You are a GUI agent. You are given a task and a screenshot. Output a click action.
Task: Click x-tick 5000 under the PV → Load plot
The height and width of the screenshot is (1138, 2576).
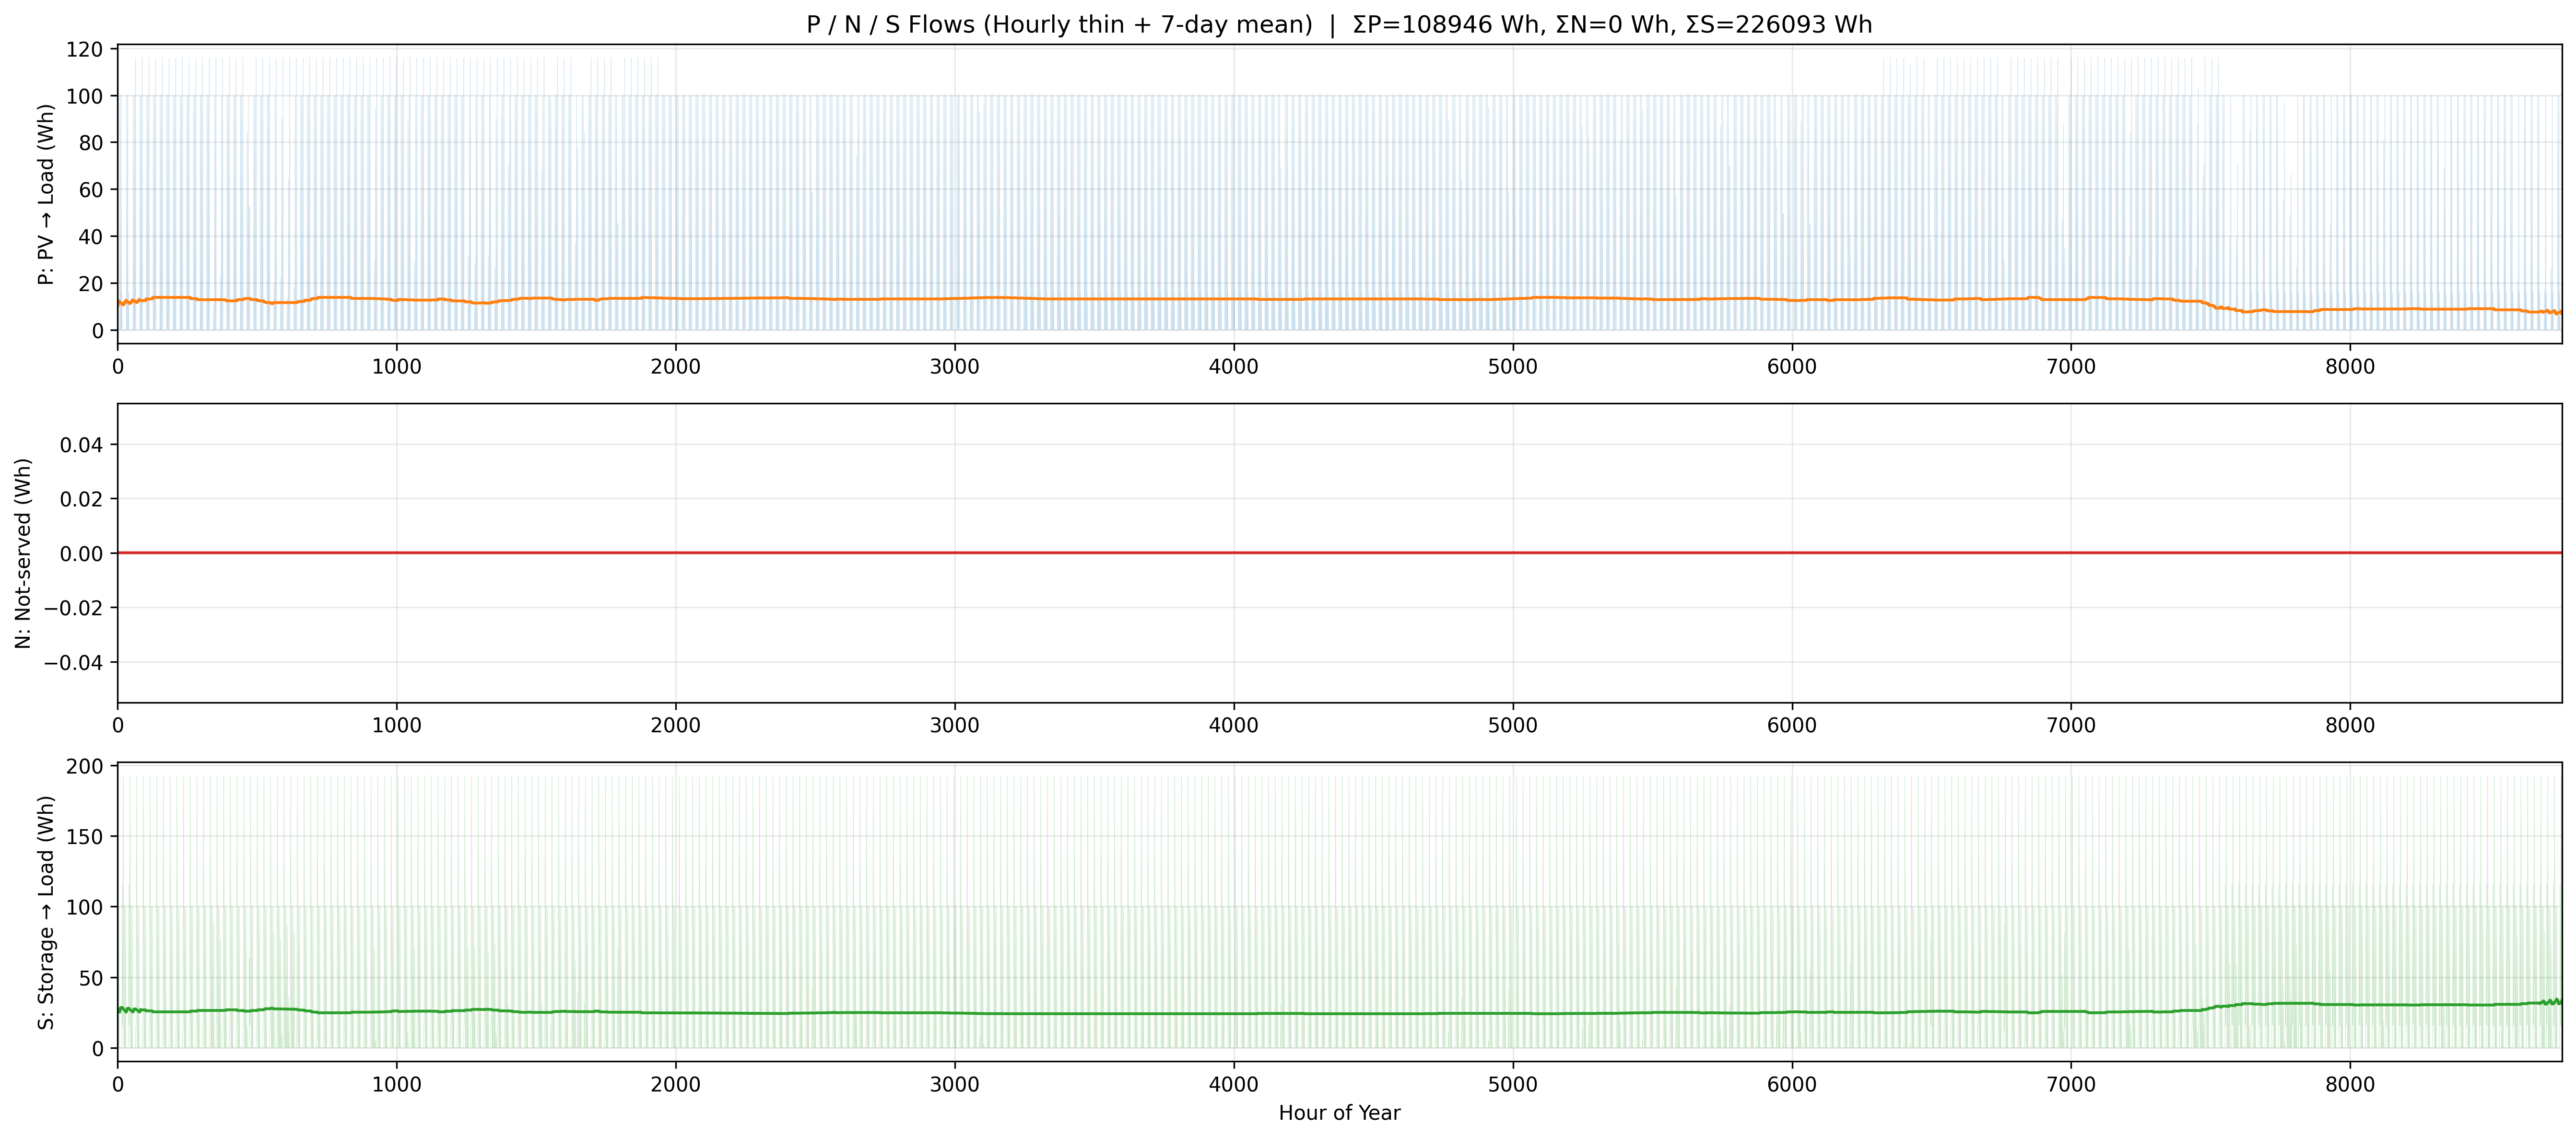(x=1513, y=366)
